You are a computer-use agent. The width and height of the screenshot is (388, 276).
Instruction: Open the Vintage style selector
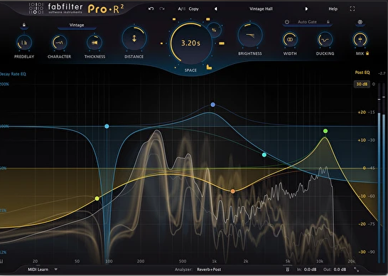click(x=77, y=25)
